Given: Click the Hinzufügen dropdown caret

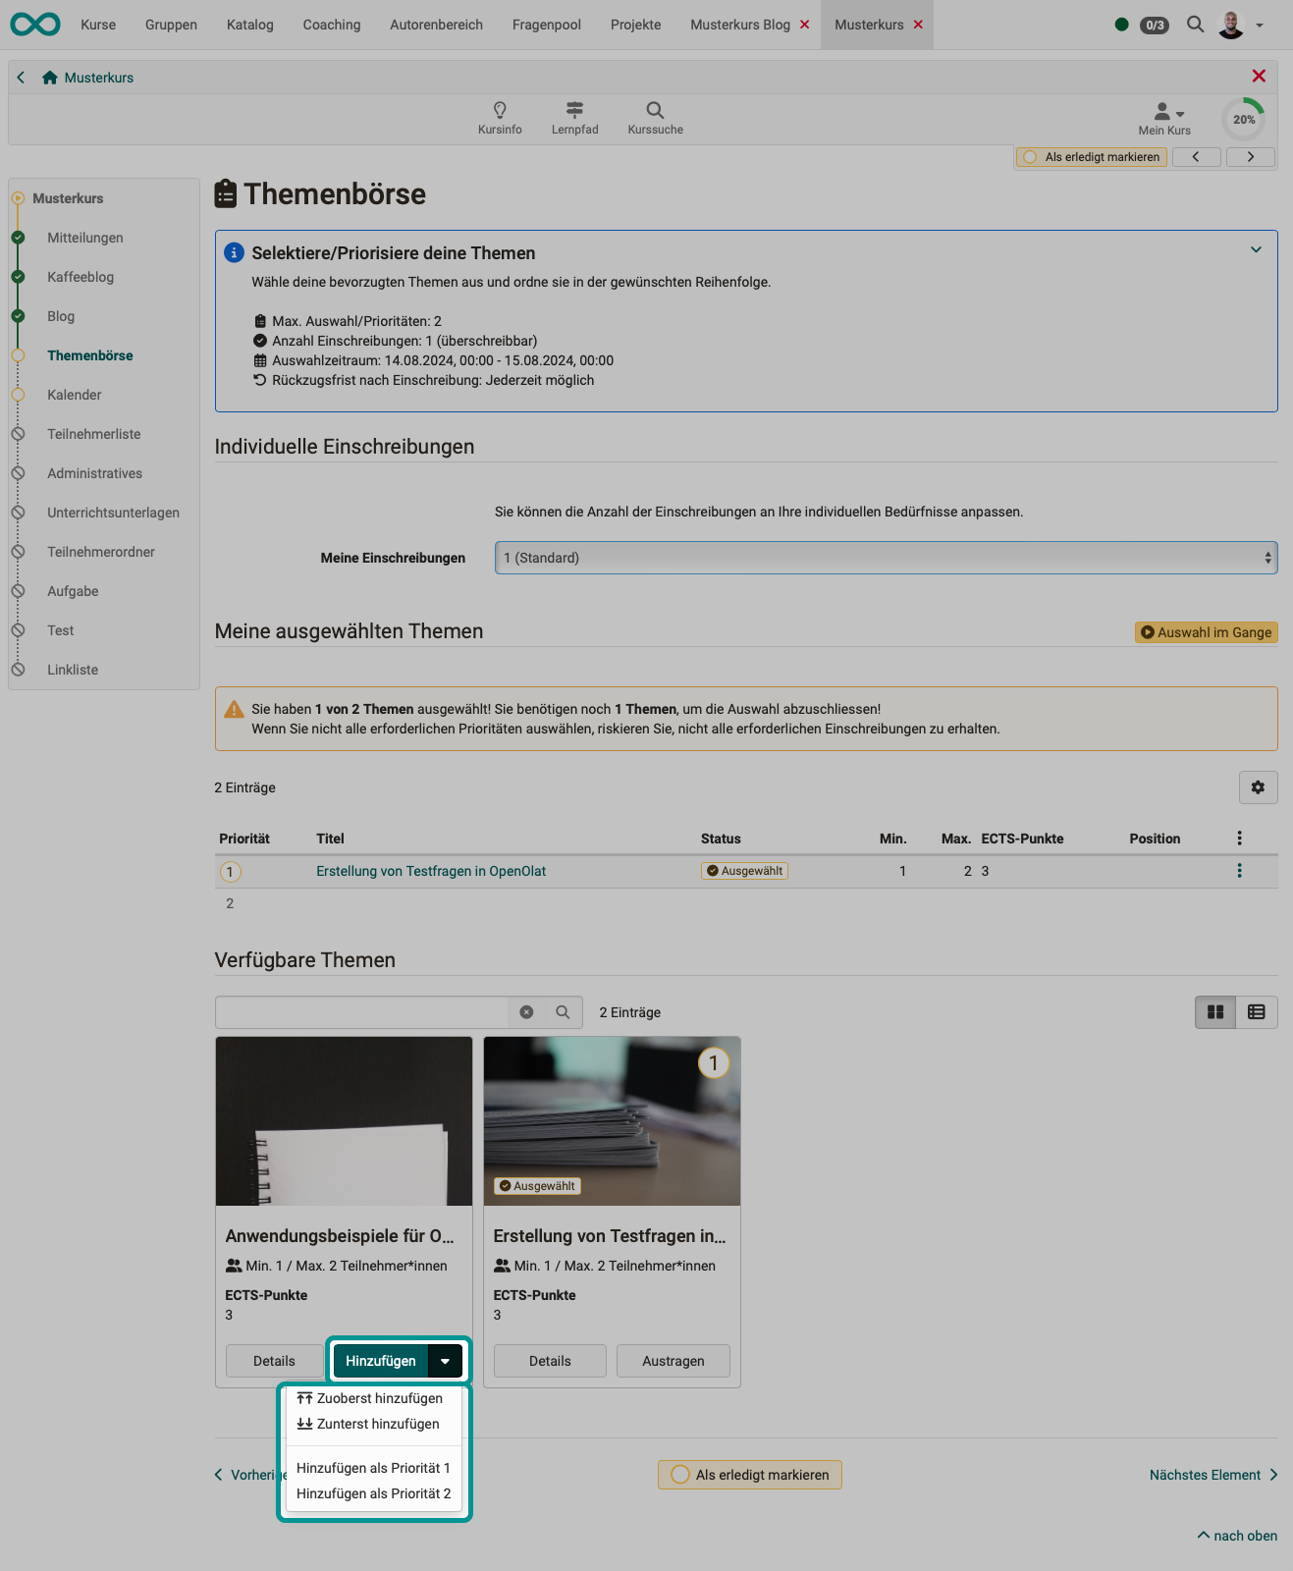Looking at the screenshot, I should coord(445,1361).
